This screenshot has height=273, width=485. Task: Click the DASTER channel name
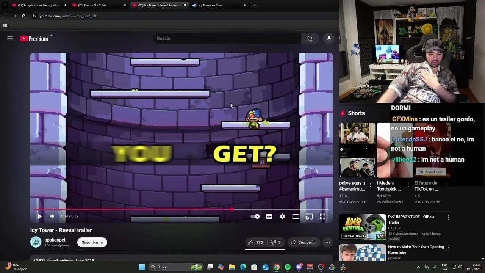pos(394,228)
